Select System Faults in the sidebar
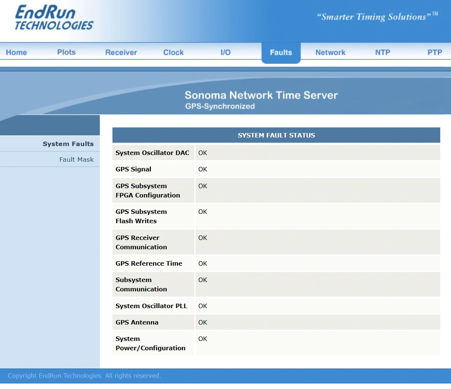Viewport: 451px width, 389px height. (68, 144)
